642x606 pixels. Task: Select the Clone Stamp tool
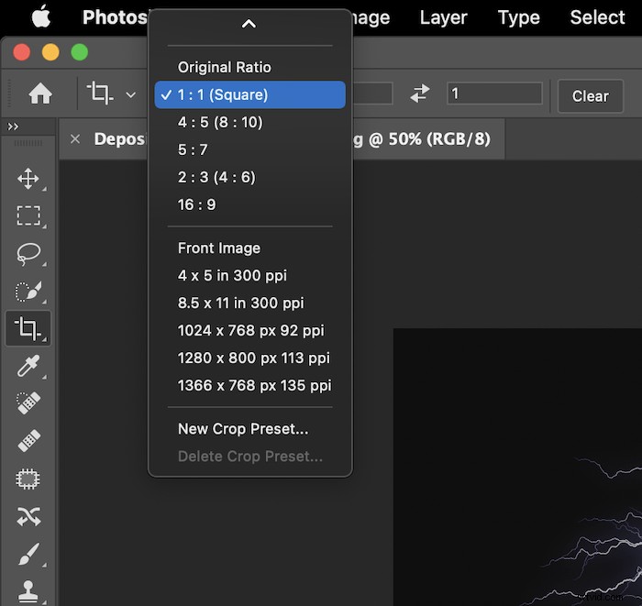click(28, 591)
